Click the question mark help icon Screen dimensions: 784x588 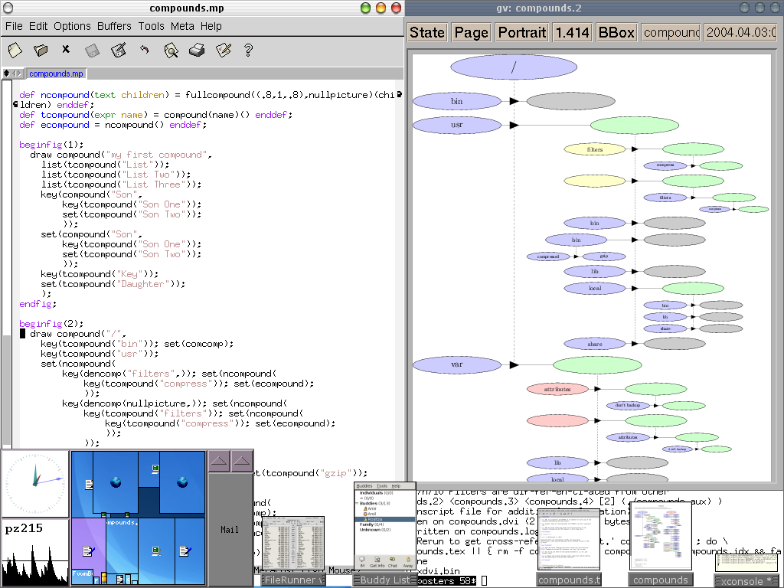pyautogui.click(x=248, y=51)
